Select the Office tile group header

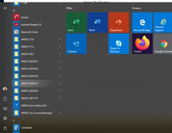click(x=69, y=8)
